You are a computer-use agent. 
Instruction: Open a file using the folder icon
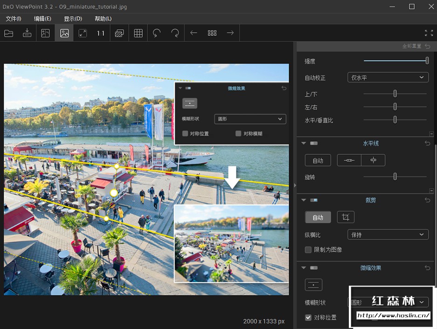9,33
